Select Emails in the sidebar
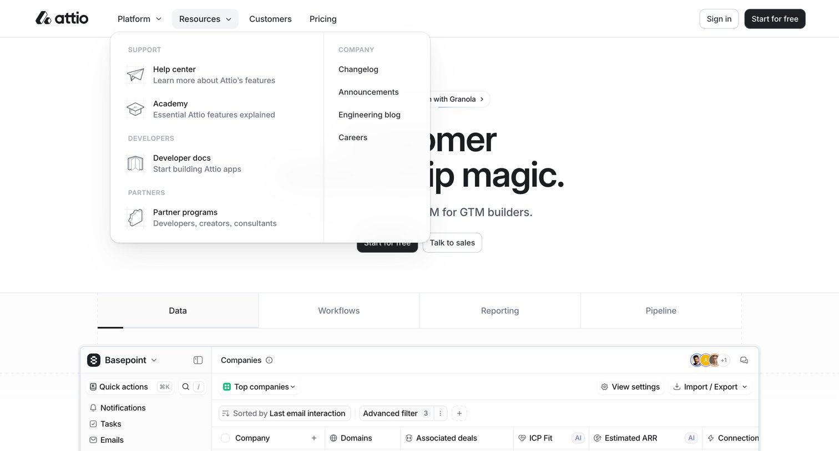 [107, 440]
